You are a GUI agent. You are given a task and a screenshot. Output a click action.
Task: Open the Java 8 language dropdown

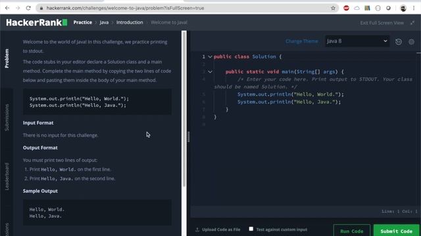357,41
